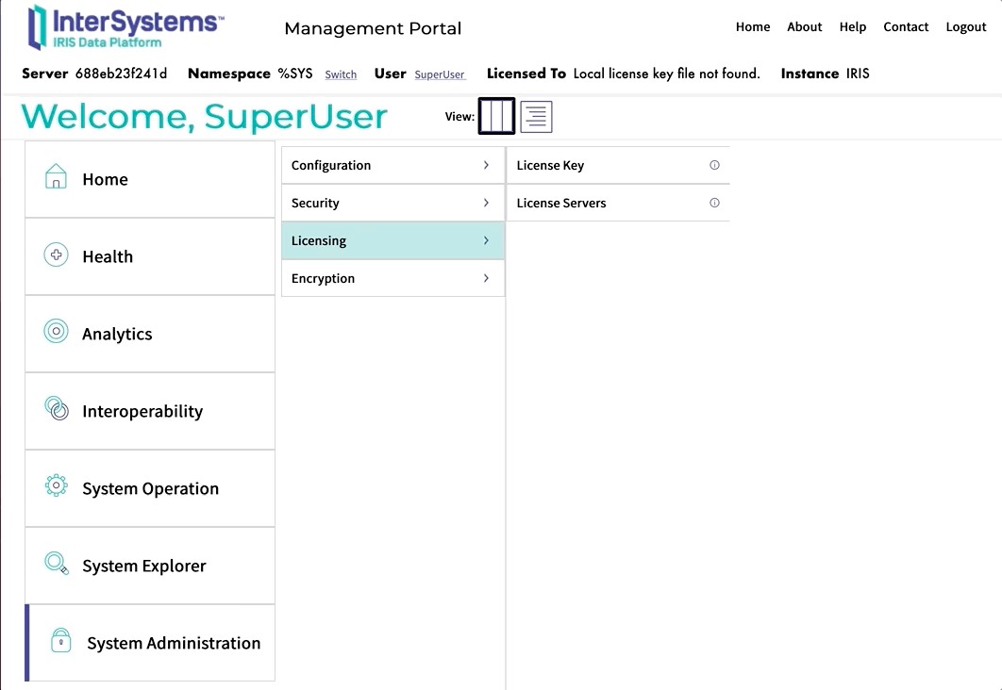
Task: Click the System Administration padlock icon
Action: click(x=61, y=641)
